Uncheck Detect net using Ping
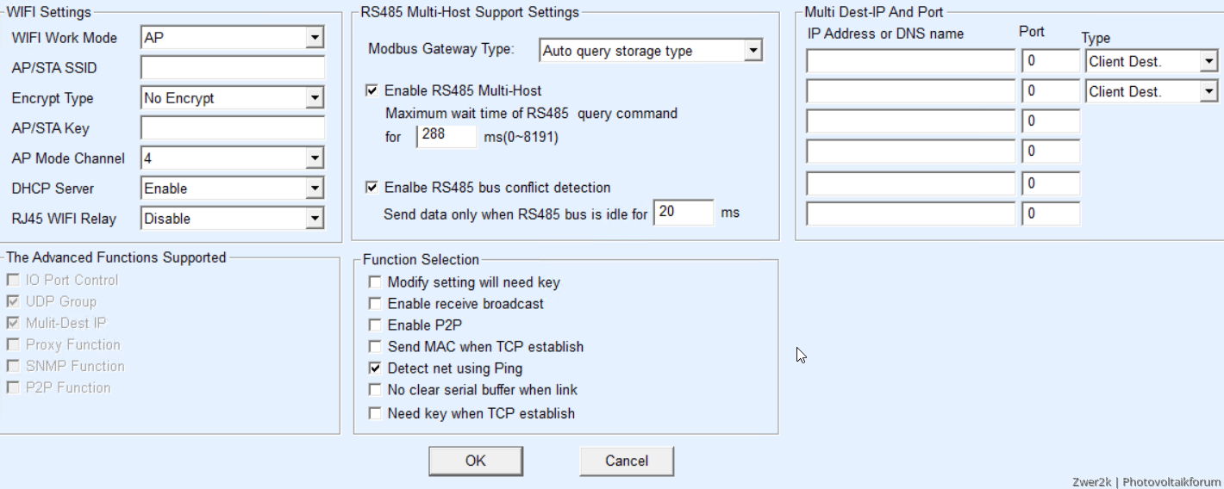This screenshot has width=1224, height=489. pos(375,368)
